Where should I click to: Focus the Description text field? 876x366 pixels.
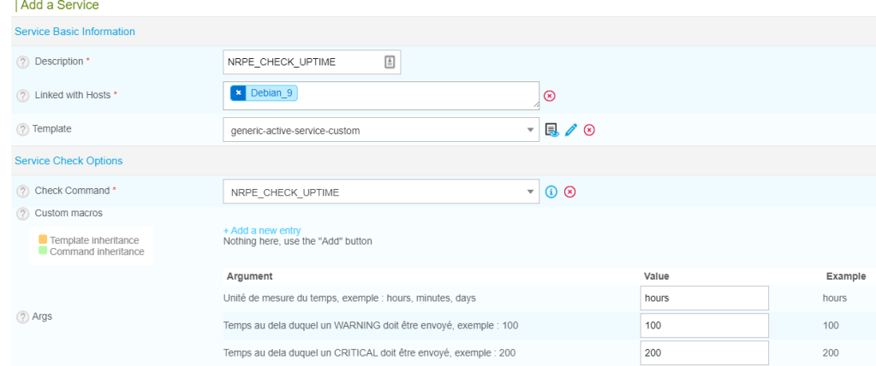(302, 62)
